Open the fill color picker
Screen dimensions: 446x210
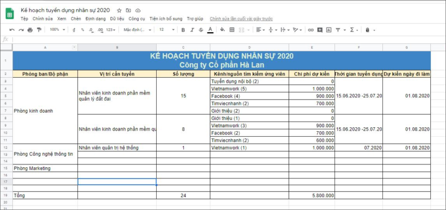click(222, 30)
